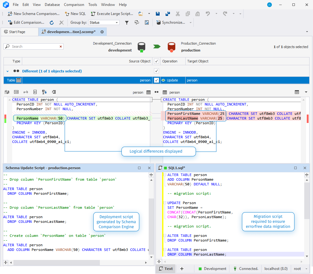The image size is (313, 274).
Task: Click the split editor icon in SQL1.sql
Action: tap(307, 175)
